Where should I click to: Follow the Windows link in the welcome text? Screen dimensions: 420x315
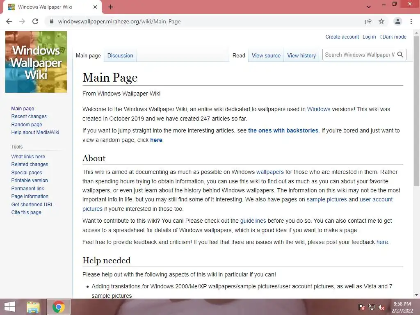(318, 109)
